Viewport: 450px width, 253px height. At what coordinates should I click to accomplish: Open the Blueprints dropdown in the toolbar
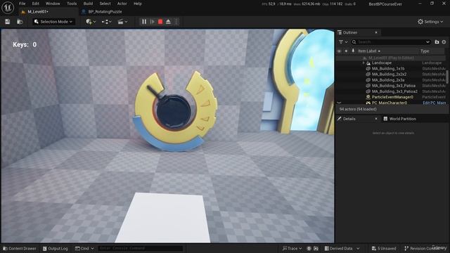[x=106, y=22]
